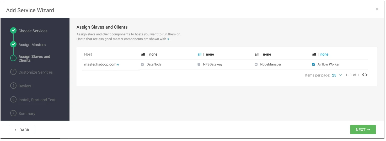Open the Items per page dropdown
386x141 pixels.
point(337,75)
